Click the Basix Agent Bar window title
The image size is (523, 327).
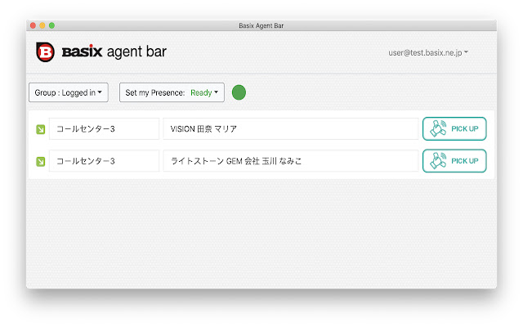(261, 25)
